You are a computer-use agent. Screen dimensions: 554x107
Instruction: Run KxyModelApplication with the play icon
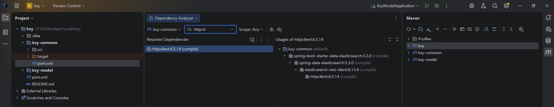[x=427, y=6]
